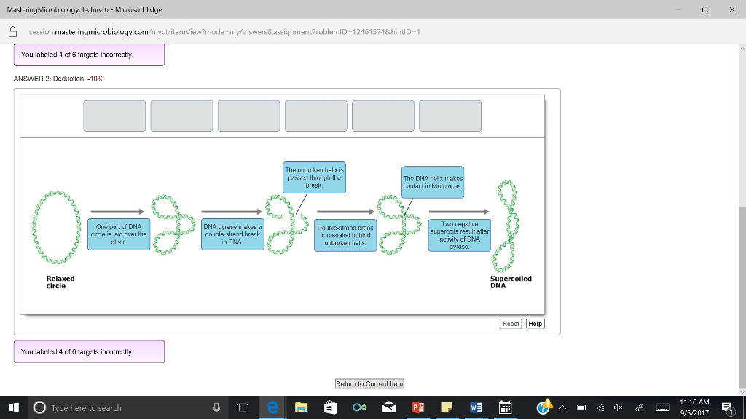Launch Microsoft Store from the taskbar

pyautogui.click(x=330, y=407)
